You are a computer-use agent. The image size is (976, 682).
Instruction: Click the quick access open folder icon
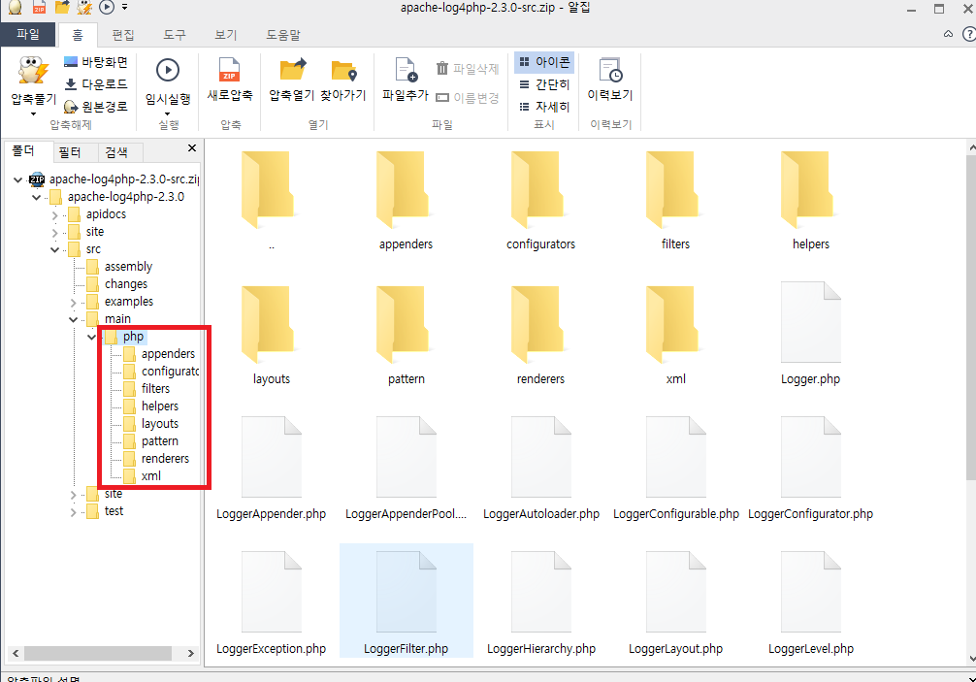(x=62, y=7)
